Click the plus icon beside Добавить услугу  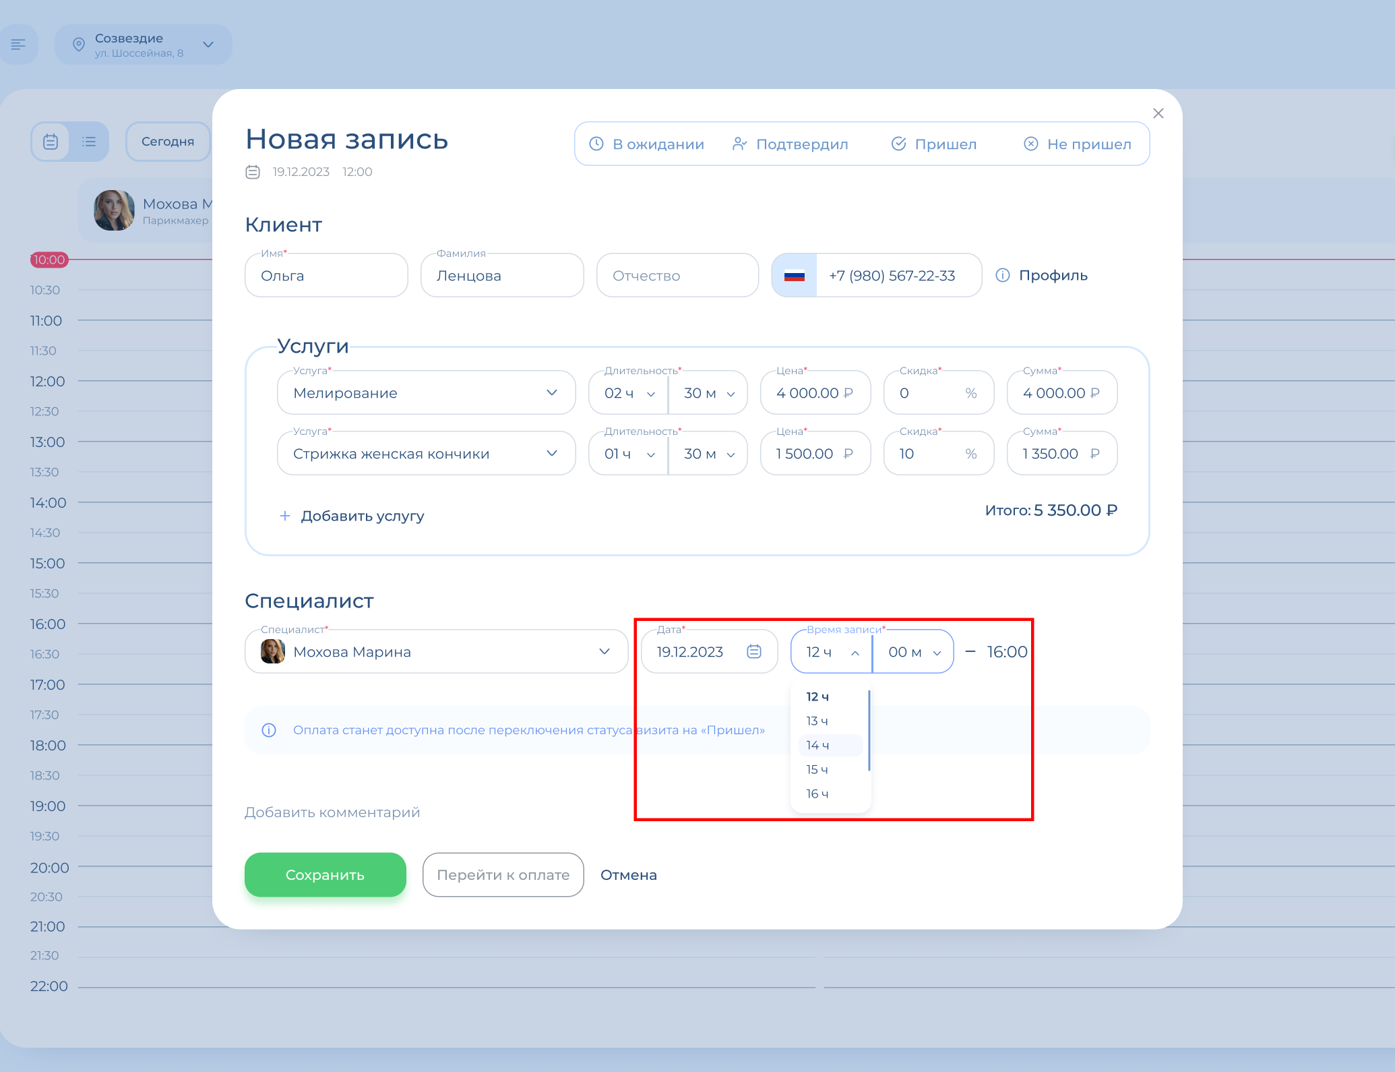(x=285, y=516)
